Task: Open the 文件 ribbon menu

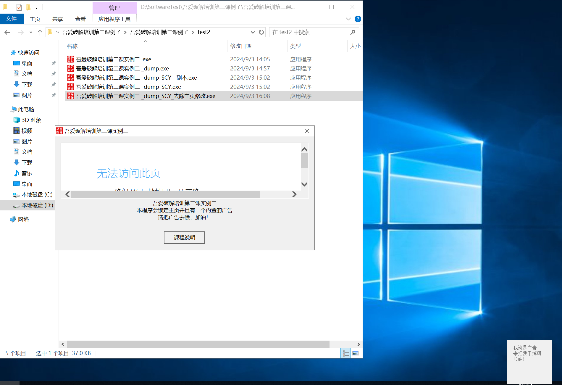Action: [x=12, y=19]
